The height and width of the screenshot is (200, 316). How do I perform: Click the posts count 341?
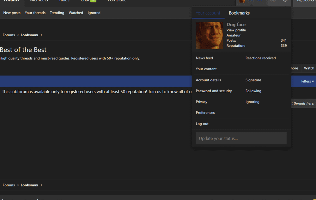pos(283,40)
